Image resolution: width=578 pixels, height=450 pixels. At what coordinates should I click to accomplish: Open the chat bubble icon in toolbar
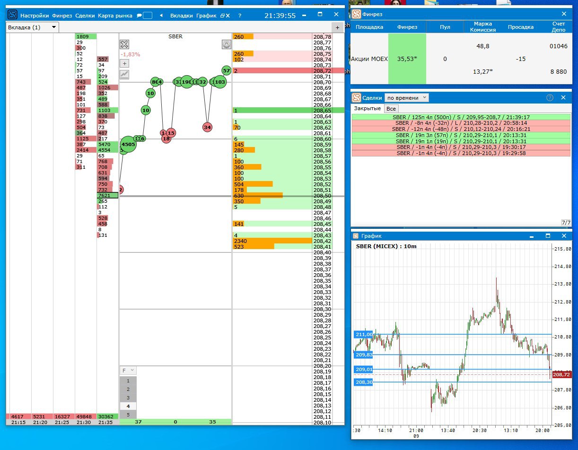tap(139, 16)
